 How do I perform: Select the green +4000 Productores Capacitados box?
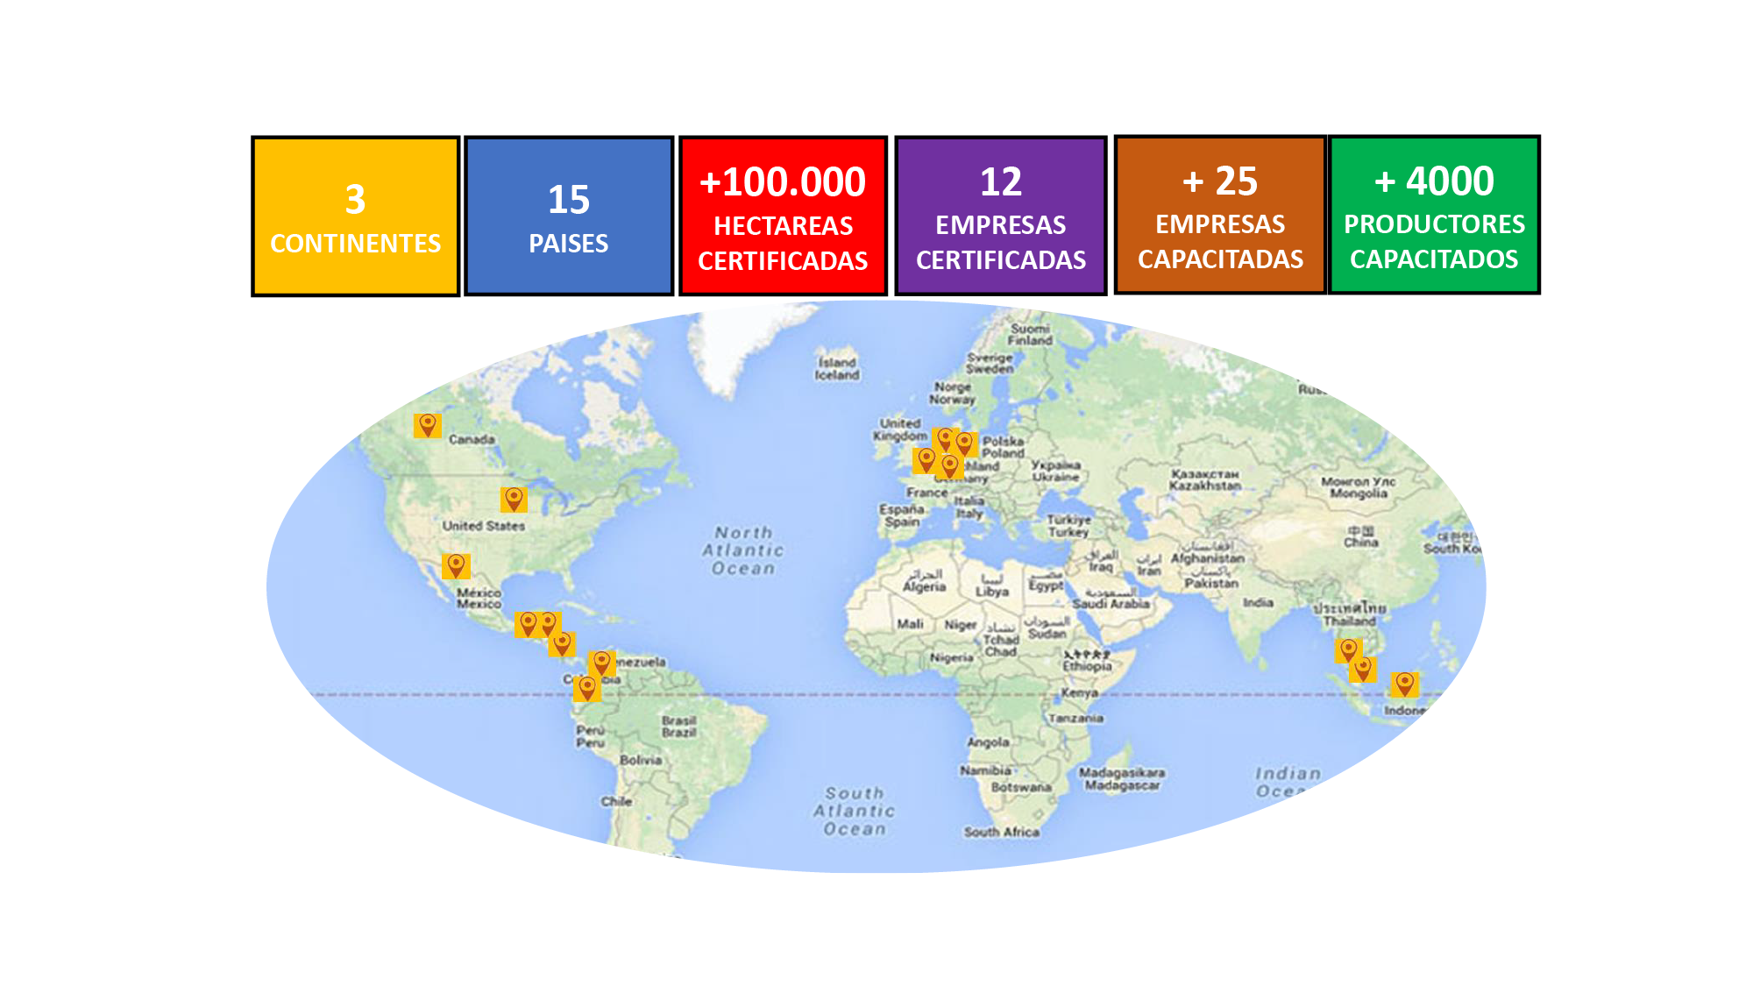tap(1434, 215)
